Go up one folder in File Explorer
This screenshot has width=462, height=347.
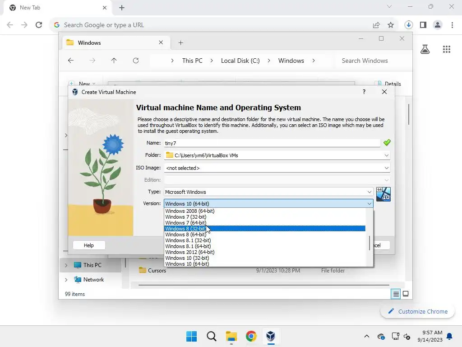[x=114, y=61]
